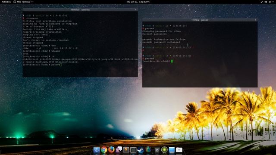Screen dimensions: 276x155
Task: Open the Xfce Terminal app menu
Action: 23,2
